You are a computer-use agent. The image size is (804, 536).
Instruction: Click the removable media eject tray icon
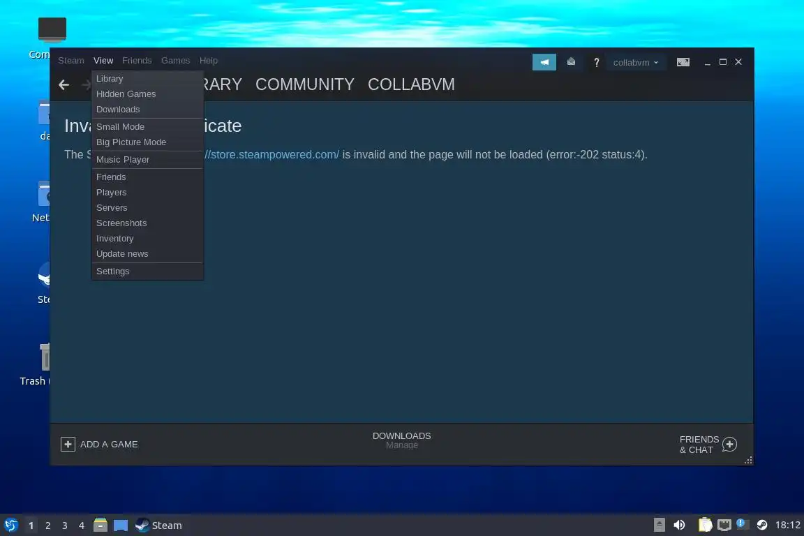click(660, 525)
